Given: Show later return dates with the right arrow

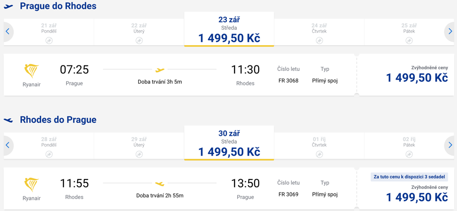Looking at the screenshot, I should [x=450, y=145].
